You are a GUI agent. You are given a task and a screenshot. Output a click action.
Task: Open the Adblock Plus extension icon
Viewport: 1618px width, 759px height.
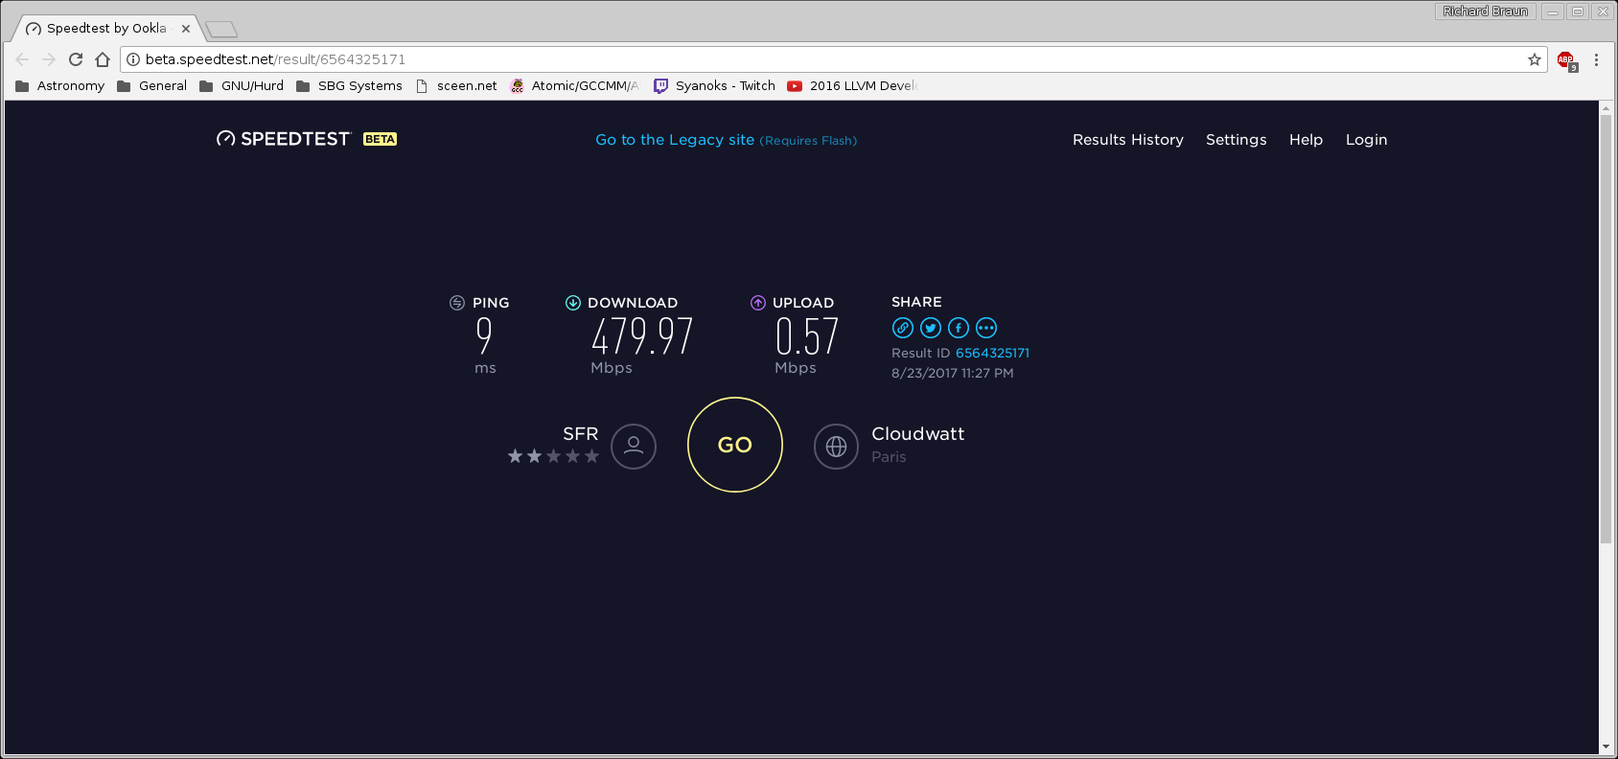pyautogui.click(x=1567, y=60)
